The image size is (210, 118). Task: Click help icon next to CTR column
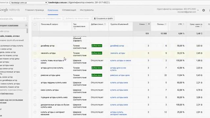183,24
